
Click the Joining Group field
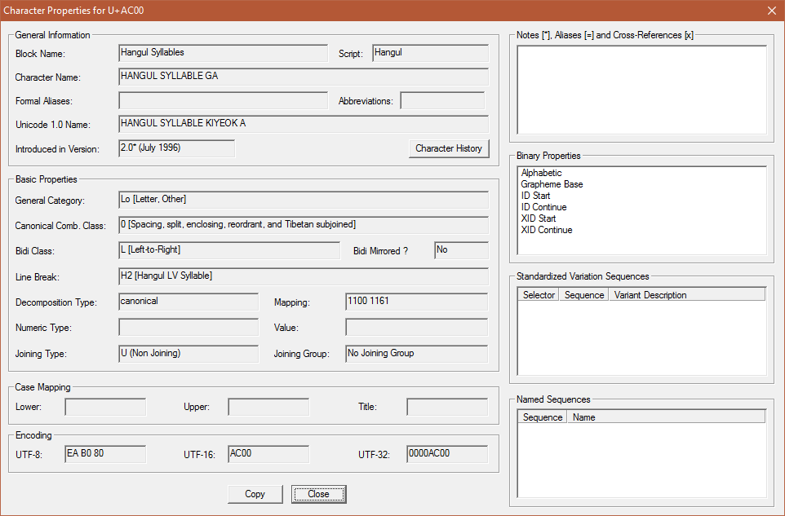click(416, 354)
